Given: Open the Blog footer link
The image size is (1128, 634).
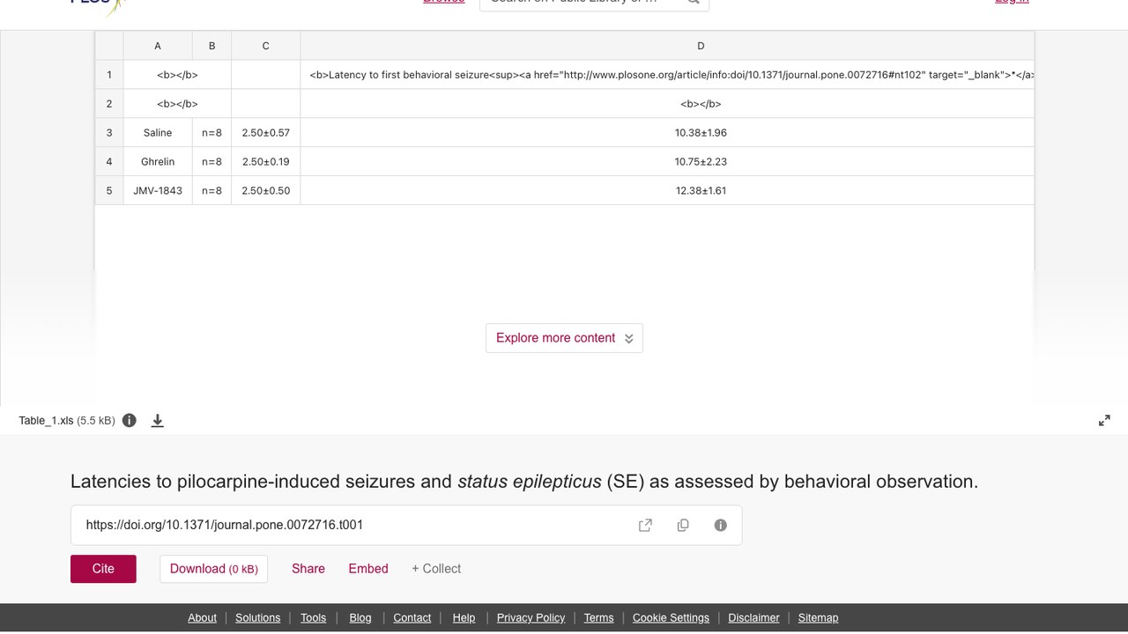Looking at the screenshot, I should (360, 617).
